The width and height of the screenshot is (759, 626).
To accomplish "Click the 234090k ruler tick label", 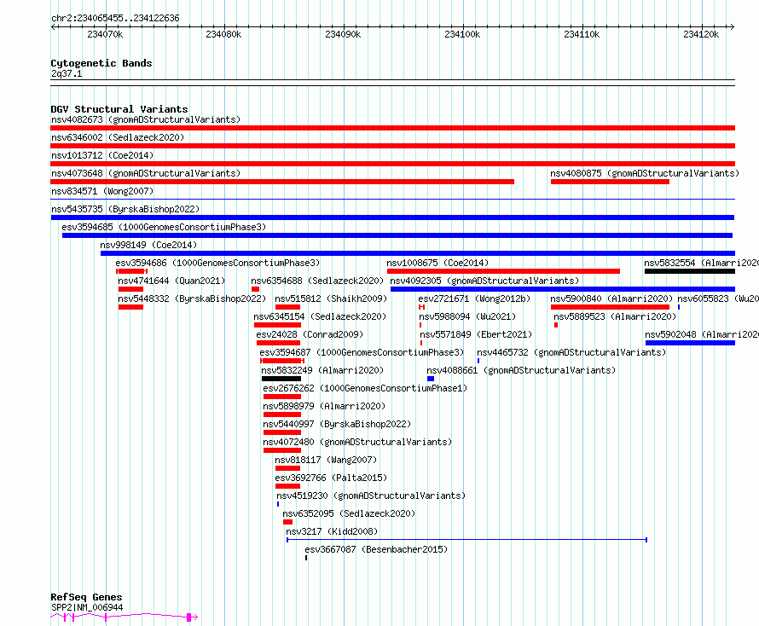I will click(343, 34).
